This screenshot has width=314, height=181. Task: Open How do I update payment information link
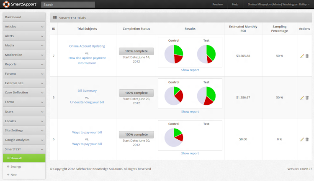87,60
